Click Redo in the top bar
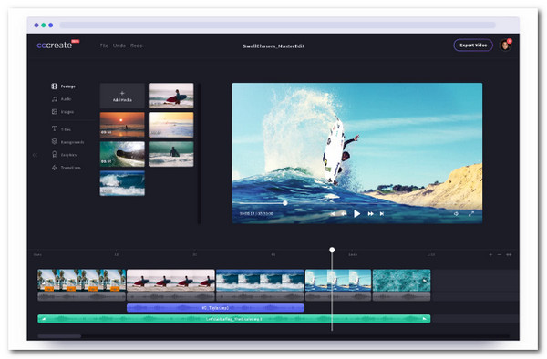Viewport: 547px width, 359px height. click(x=137, y=46)
